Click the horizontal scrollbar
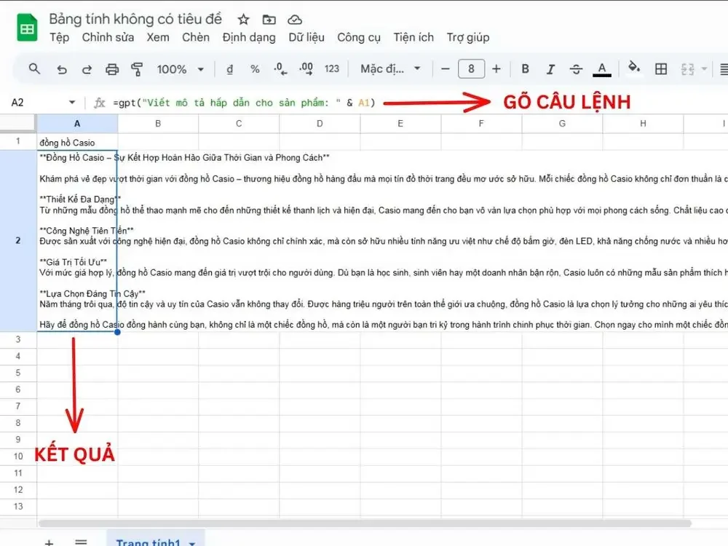The image size is (728, 546). tap(365, 523)
